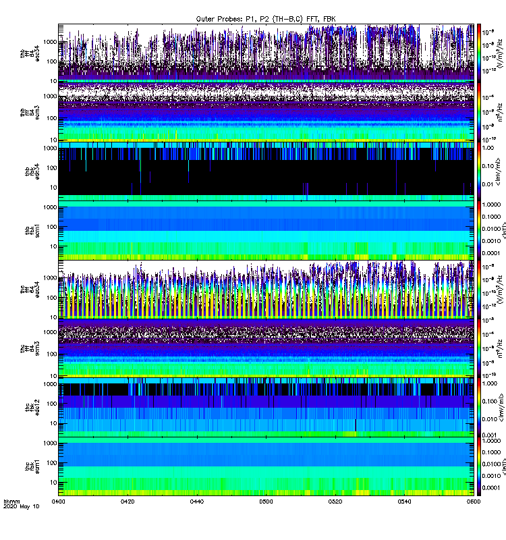Select the 'thc fbk scm1' panel label

[32, 467]
